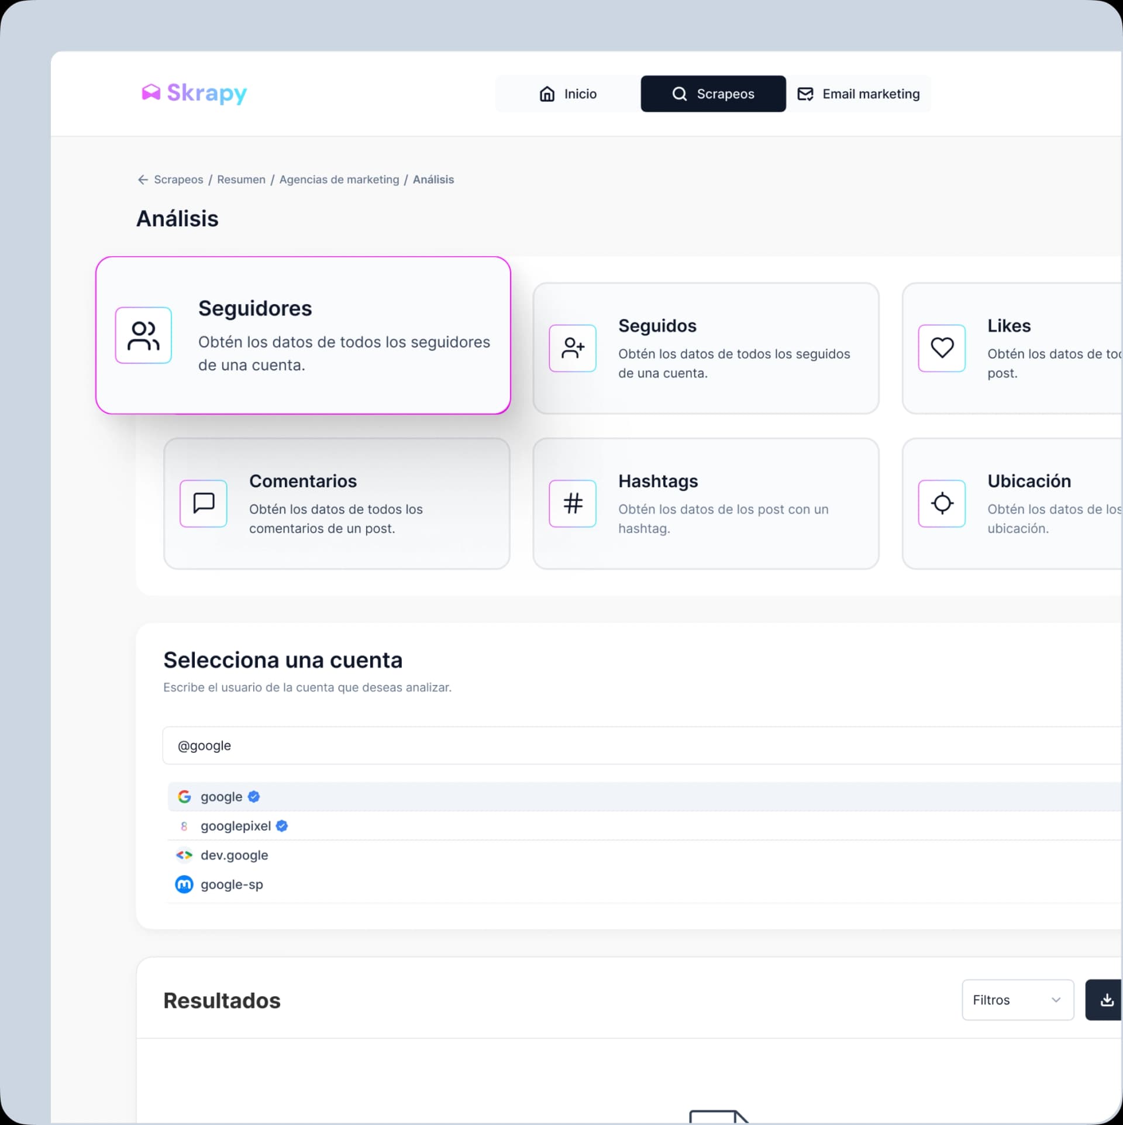Select the Scrapeos tab

[713, 94]
